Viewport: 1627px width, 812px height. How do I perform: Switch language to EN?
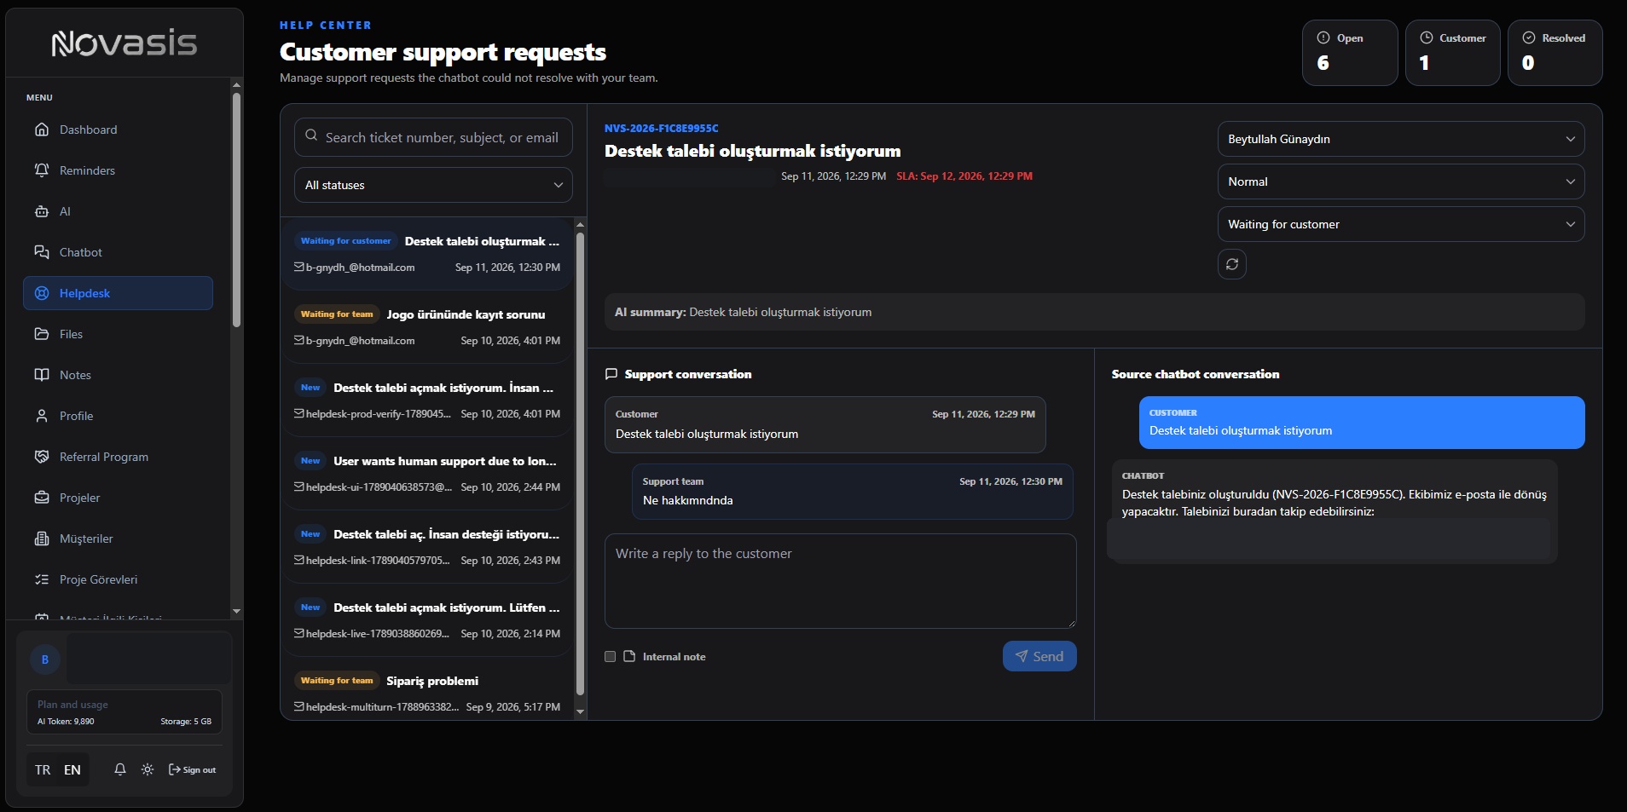(72, 770)
